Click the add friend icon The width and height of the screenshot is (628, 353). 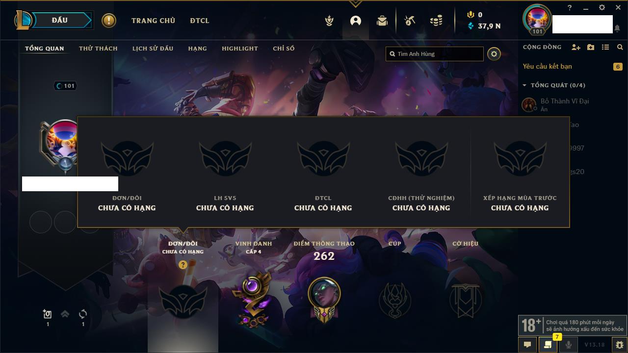576,47
